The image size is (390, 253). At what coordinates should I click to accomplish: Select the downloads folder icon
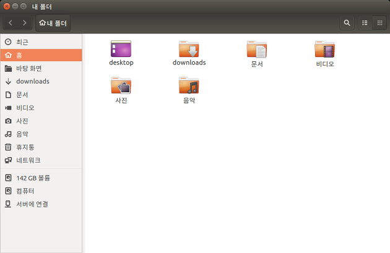[189, 49]
